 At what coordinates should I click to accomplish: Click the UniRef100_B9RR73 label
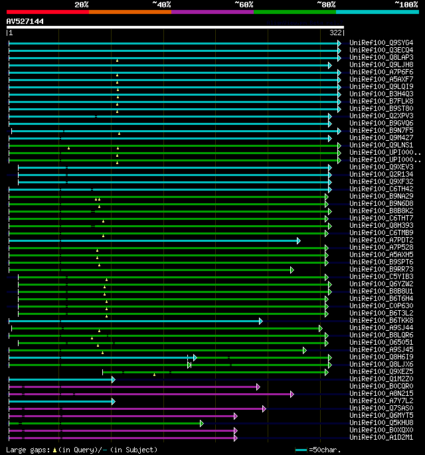tap(381, 269)
